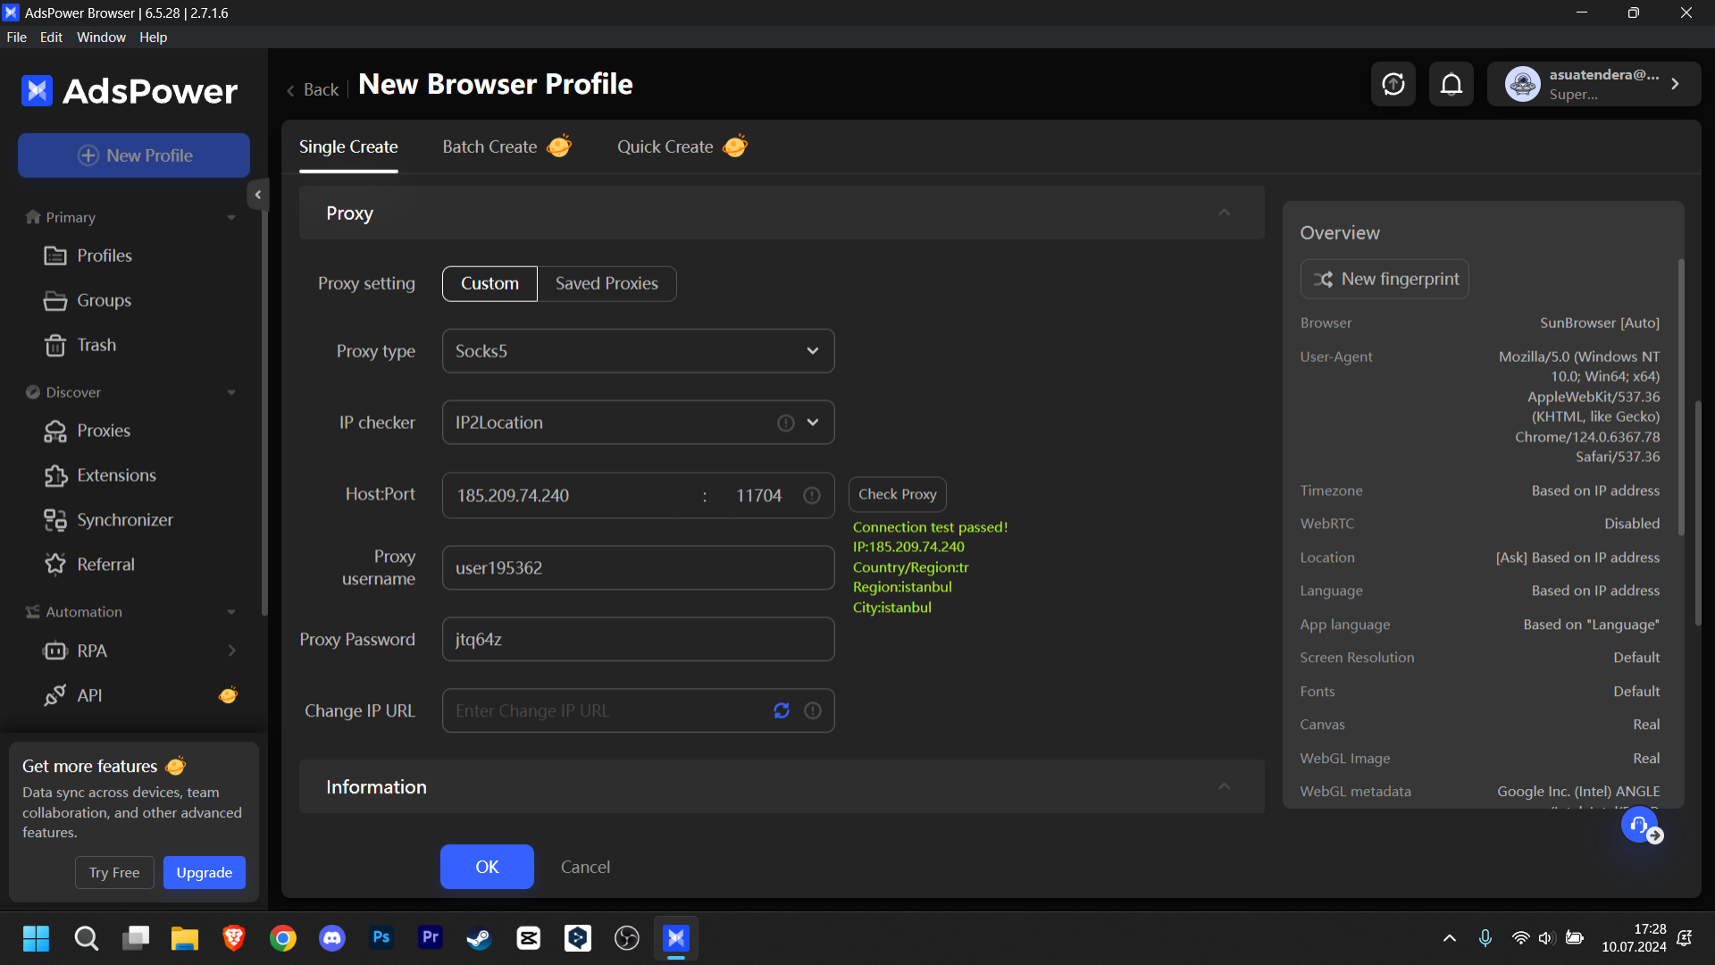
Task: Open File Explorer from taskbar
Action: [x=185, y=938]
